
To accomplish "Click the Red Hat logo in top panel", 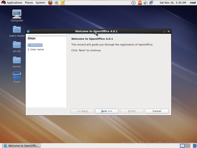I will (4, 3).
